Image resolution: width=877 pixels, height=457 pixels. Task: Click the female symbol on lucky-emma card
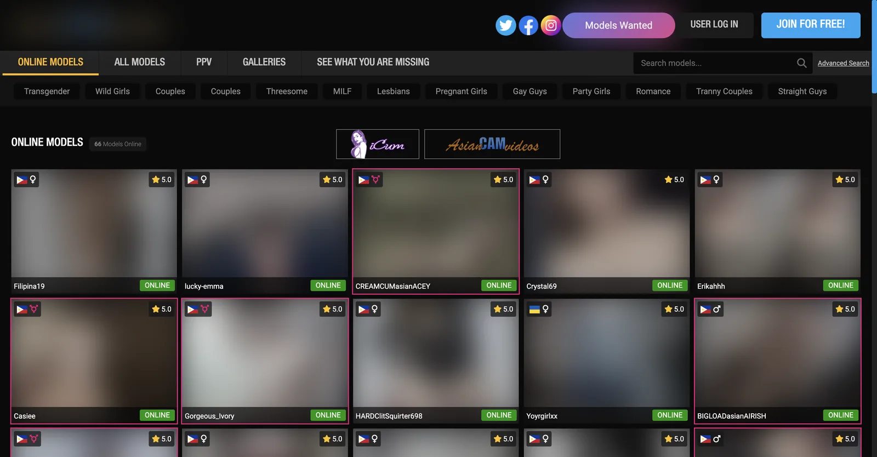pos(204,180)
